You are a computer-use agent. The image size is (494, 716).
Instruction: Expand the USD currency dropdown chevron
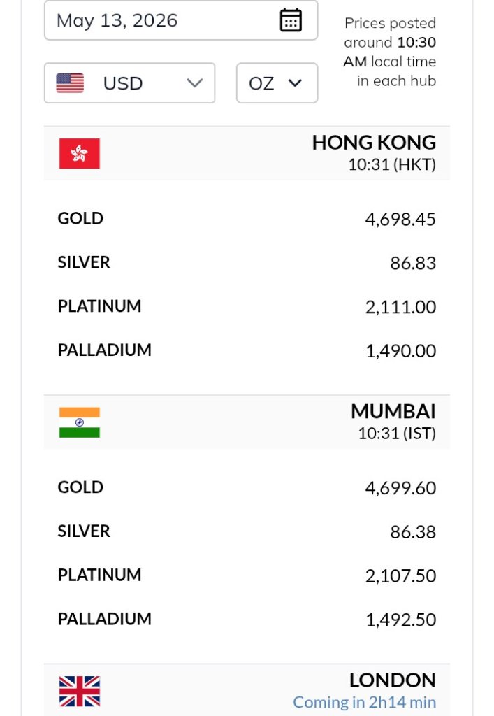click(x=195, y=83)
